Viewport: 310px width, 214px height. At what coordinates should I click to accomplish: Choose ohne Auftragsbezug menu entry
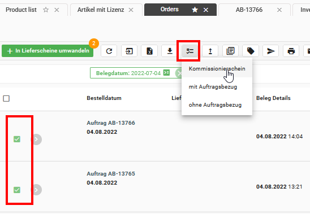pyautogui.click(x=217, y=105)
